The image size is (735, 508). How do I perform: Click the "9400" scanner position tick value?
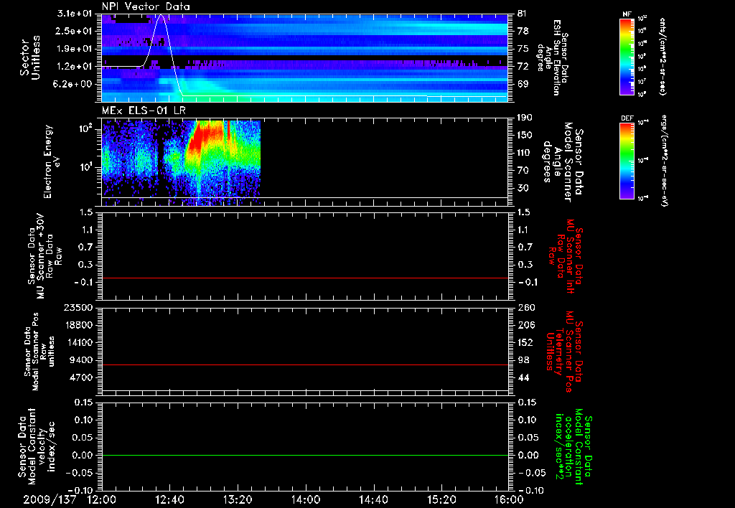tap(82, 360)
